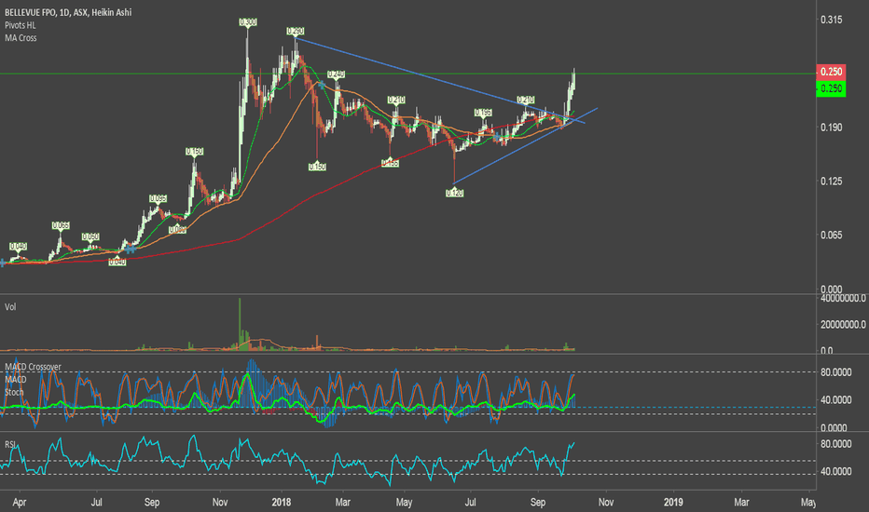Select the descending blue trendline from 0.280
Image resolution: width=869 pixels, height=512 pixels.
point(440,80)
